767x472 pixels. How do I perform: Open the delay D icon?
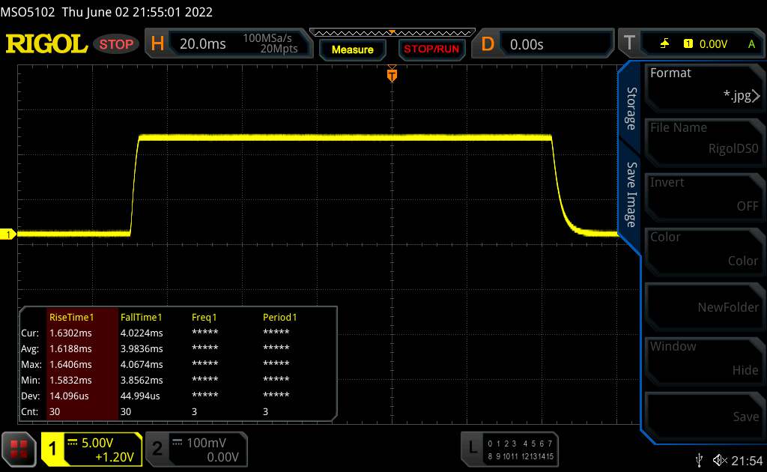pyautogui.click(x=488, y=44)
